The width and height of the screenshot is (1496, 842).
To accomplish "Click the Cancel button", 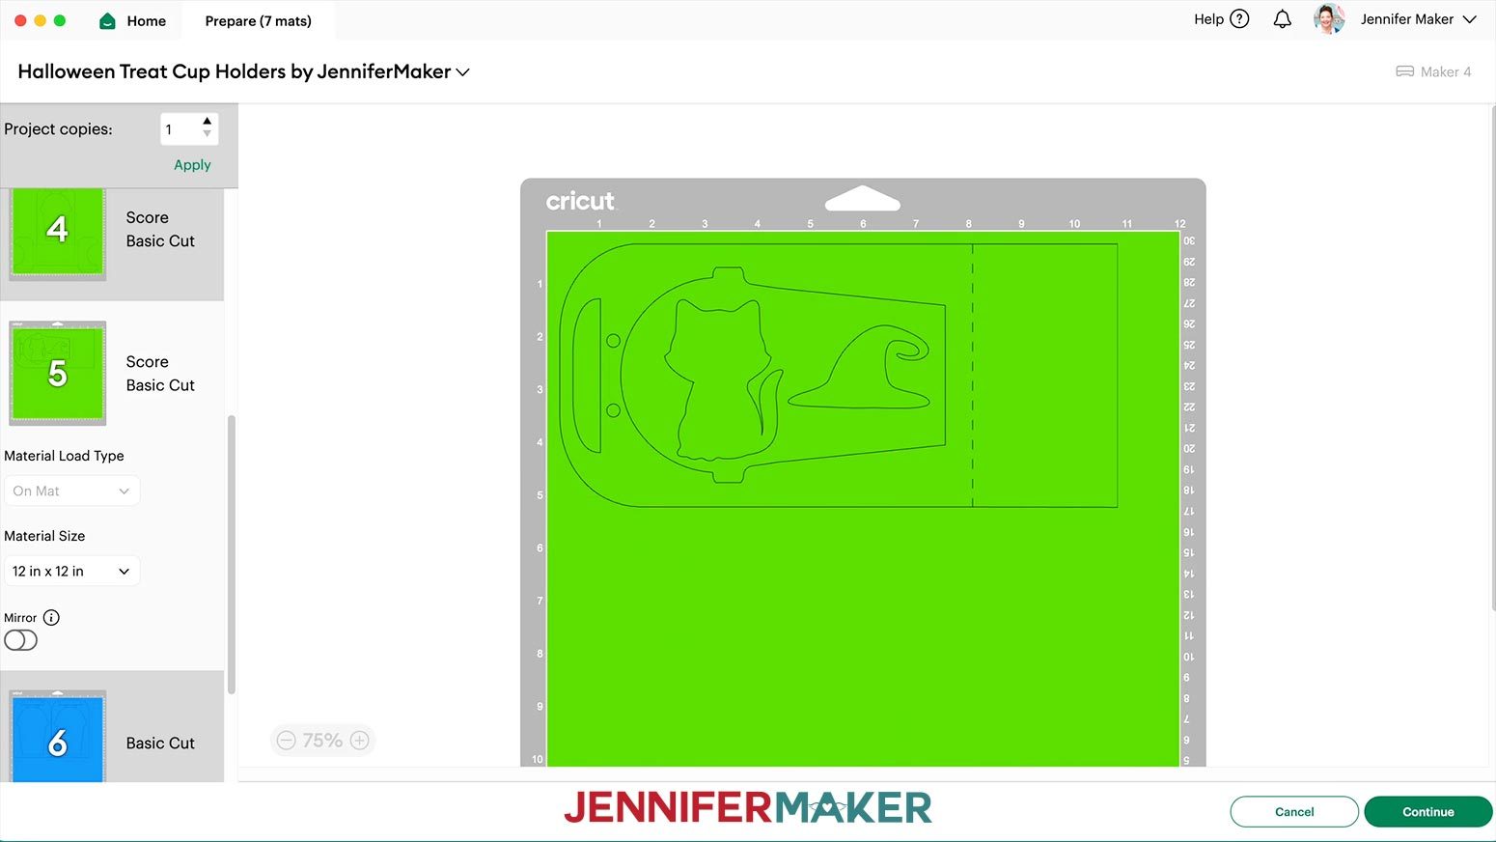I will click(x=1294, y=812).
